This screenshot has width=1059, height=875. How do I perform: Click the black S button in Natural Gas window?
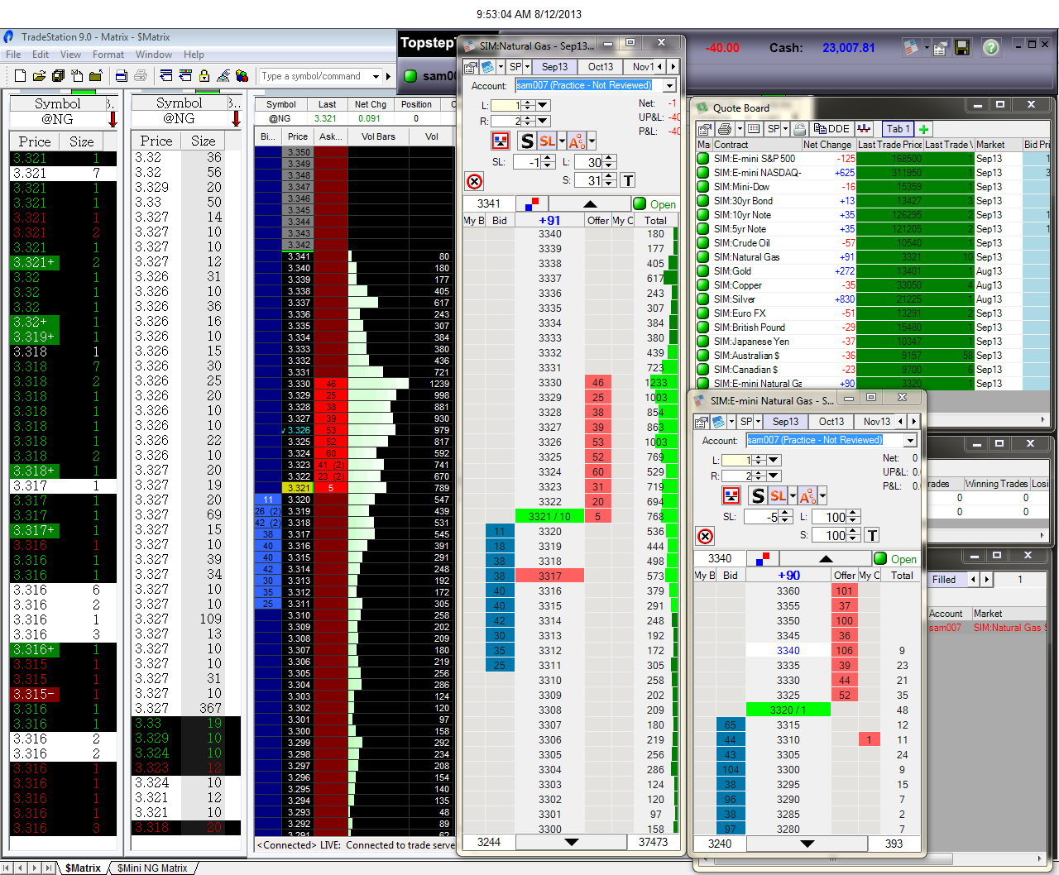coord(527,141)
